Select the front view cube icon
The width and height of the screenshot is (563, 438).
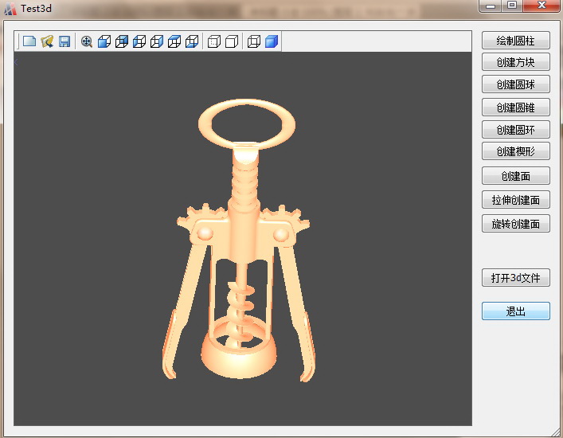[104, 41]
